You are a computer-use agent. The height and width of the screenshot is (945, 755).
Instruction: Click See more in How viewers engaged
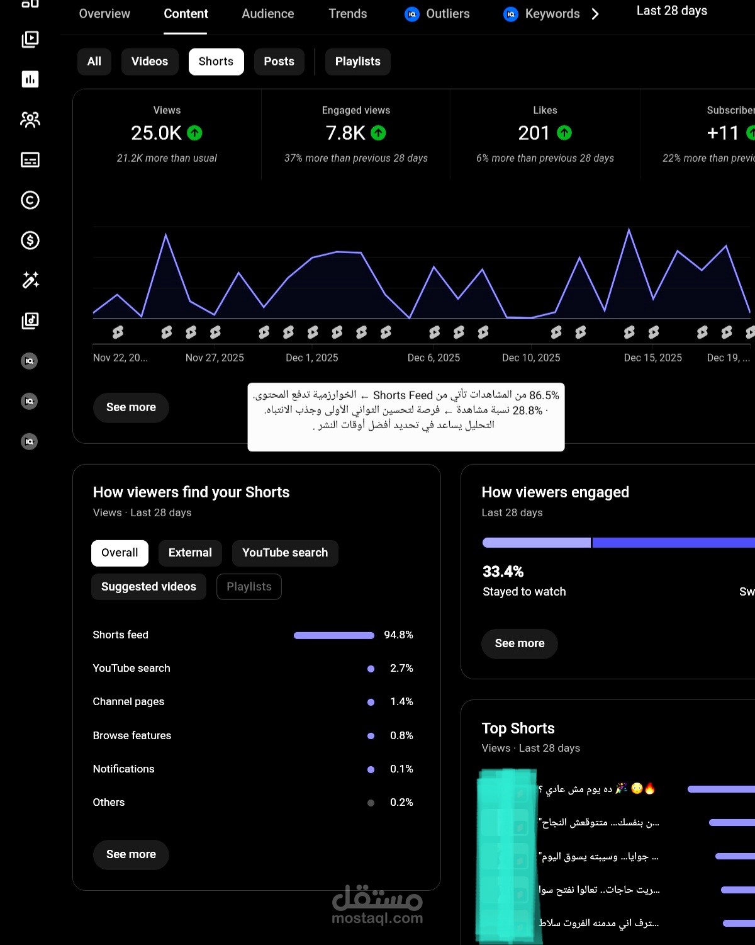[x=520, y=643]
